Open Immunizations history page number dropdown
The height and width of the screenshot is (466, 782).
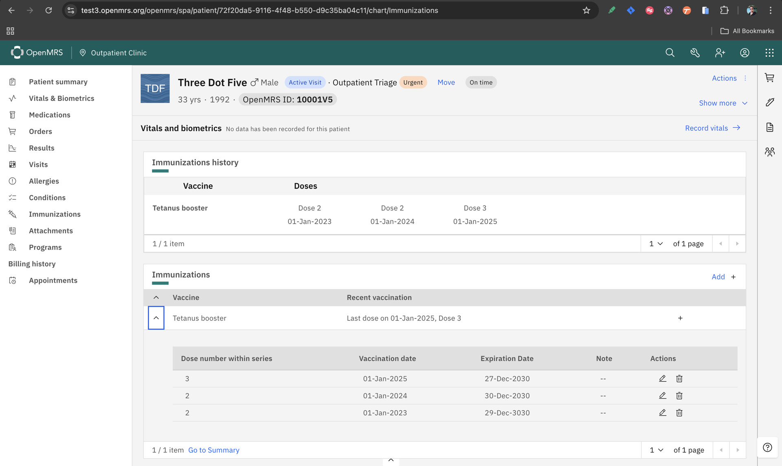coord(655,244)
